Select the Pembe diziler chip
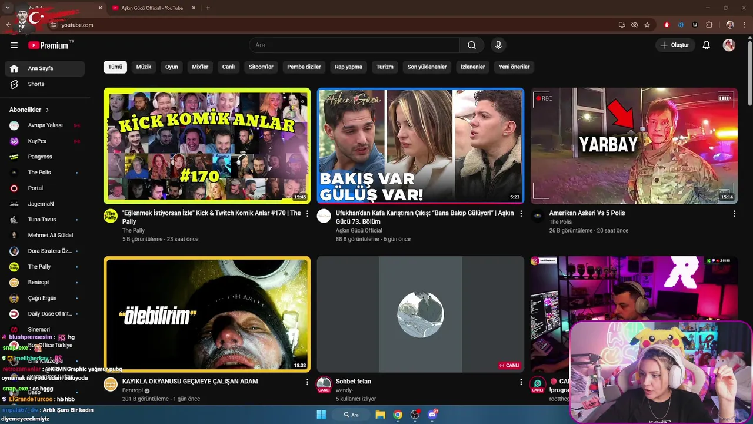Screen dimensions: 753x424 (x=304, y=67)
